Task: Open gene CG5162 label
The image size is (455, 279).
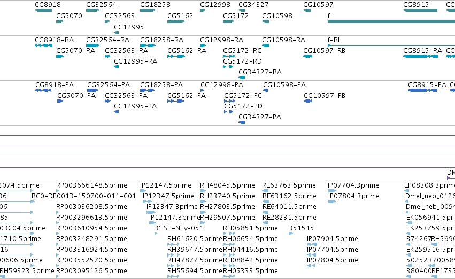Action: click(180, 16)
